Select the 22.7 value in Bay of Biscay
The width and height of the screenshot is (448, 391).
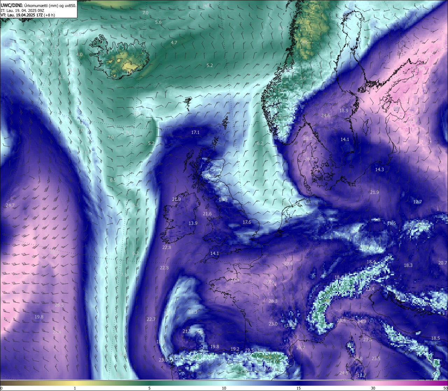click(151, 319)
